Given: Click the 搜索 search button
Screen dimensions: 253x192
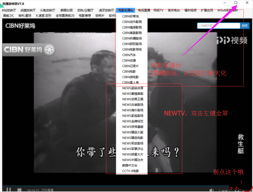Looking at the screenshot, I should pyautogui.click(x=245, y=26).
